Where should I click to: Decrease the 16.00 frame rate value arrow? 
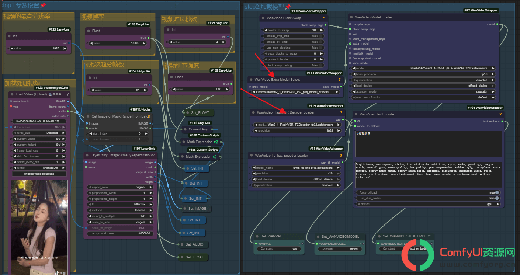click(91, 43)
